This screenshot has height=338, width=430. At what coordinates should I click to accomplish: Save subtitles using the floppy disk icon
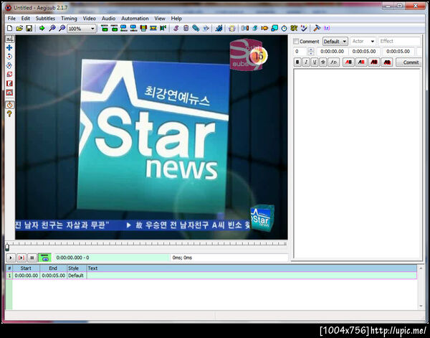pos(29,28)
